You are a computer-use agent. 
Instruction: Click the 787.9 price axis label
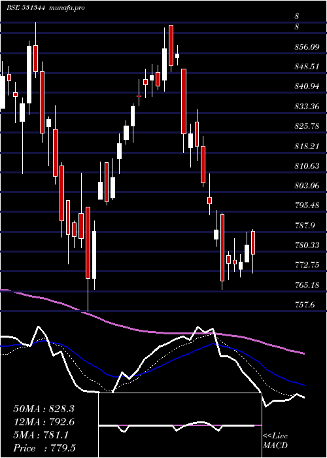point(305,225)
